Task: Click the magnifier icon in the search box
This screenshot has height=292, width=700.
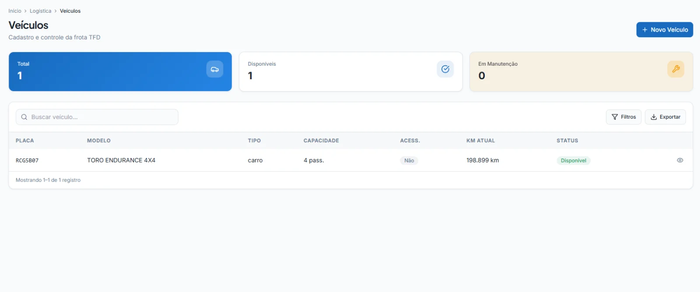Action: [24, 117]
